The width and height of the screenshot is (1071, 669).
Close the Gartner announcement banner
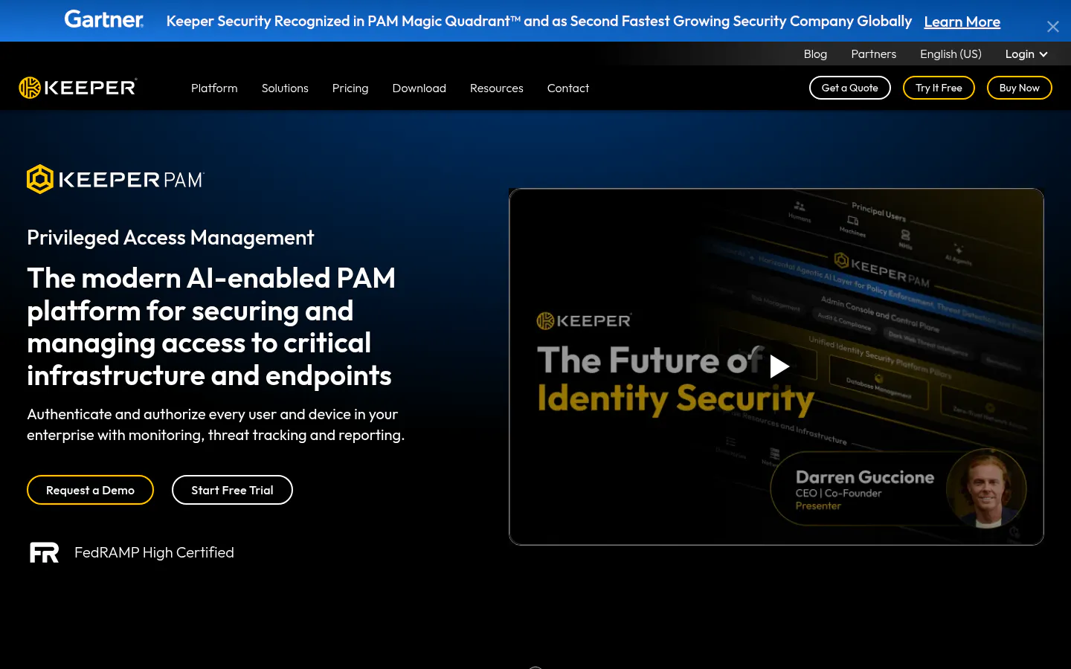click(1052, 27)
